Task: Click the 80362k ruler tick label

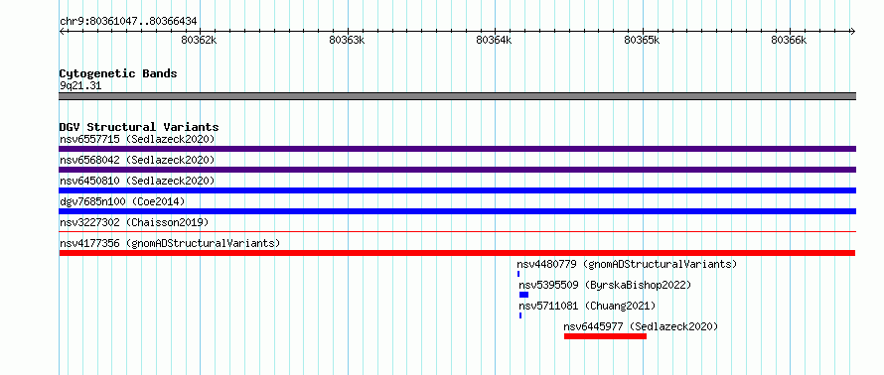Action: pyautogui.click(x=199, y=41)
